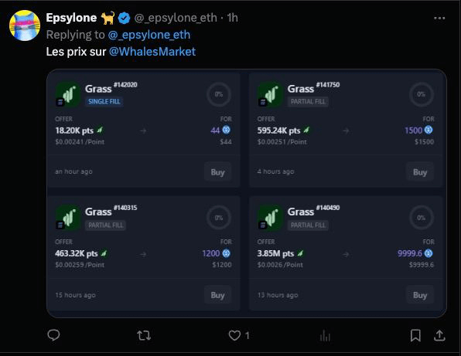The height and width of the screenshot is (356, 461).
Task: Click Buy on Grass offer #141750
Action: coord(420,172)
